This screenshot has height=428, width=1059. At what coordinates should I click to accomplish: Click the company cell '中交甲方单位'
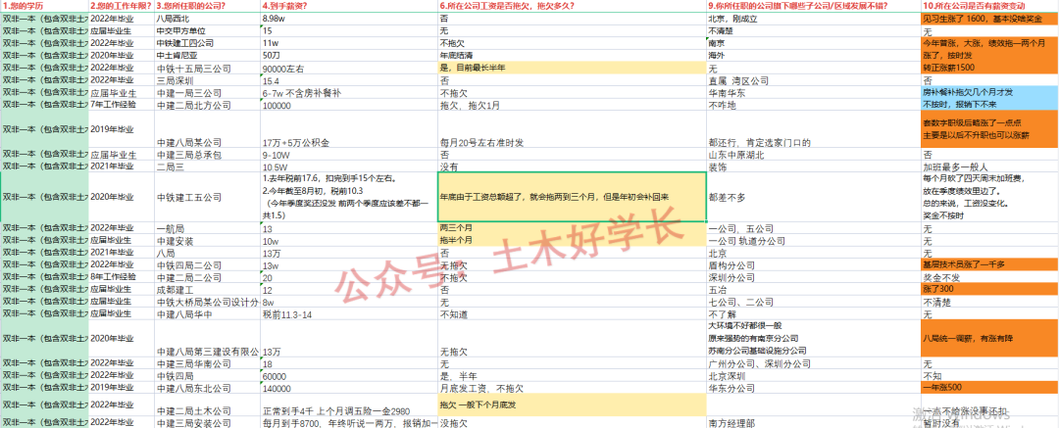click(207, 31)
